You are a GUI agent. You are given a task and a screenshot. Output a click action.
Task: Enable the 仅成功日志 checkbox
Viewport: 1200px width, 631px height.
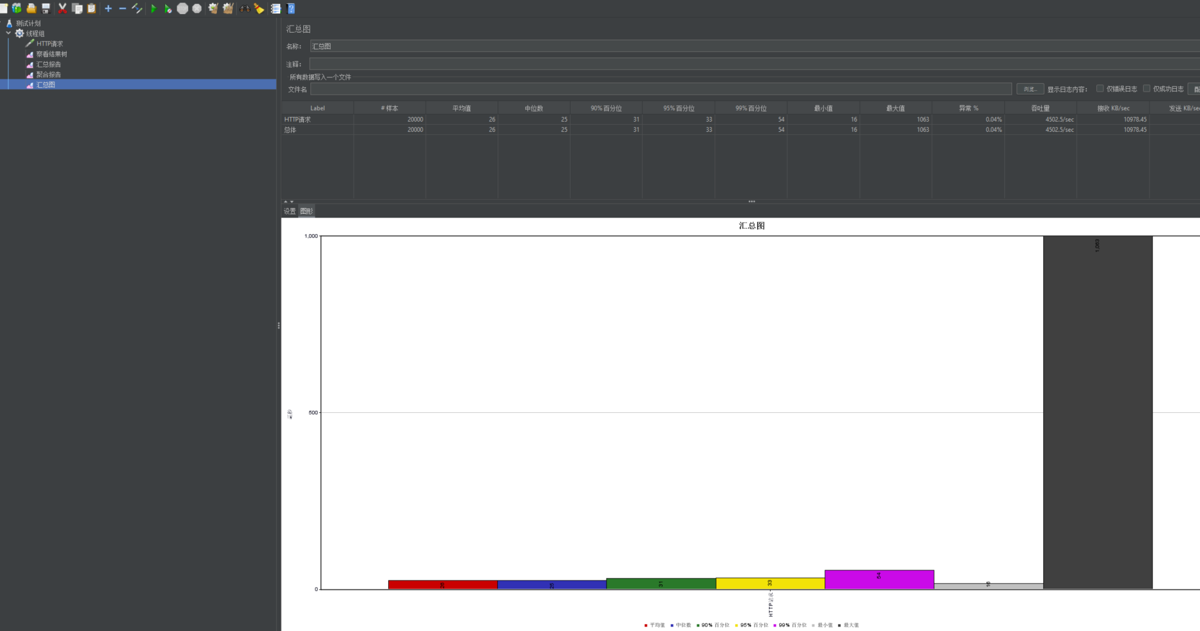click(1146, 88)
